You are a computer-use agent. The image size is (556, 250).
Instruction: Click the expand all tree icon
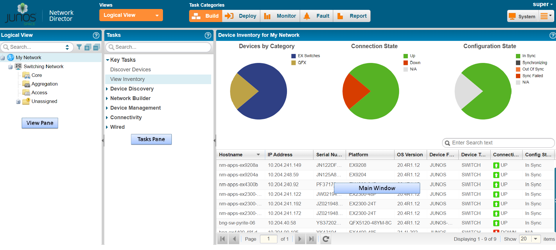click(88, 47)
